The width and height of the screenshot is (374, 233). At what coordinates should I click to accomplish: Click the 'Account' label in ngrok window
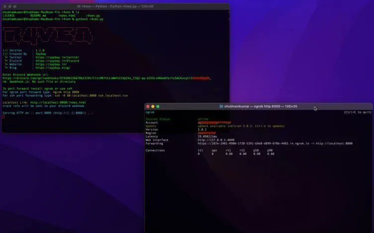tap(151, 122)
